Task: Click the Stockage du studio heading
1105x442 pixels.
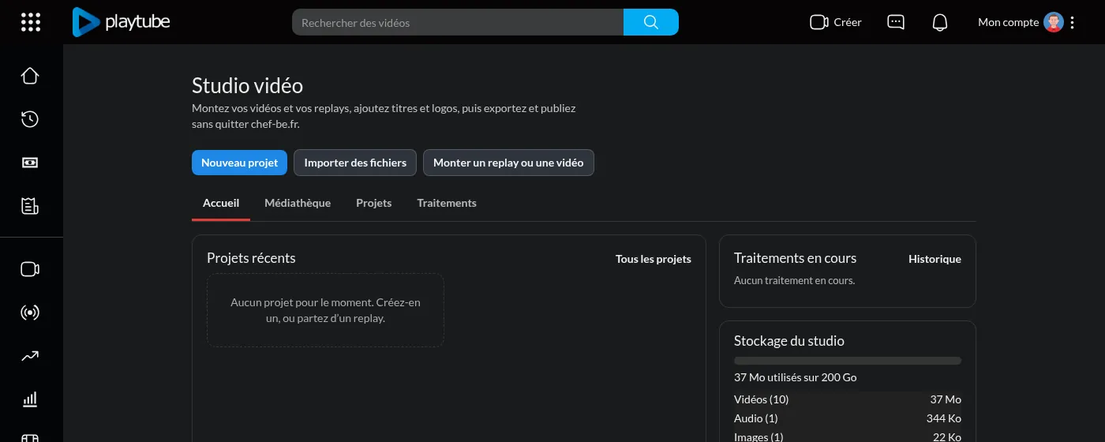Action: 789,341
